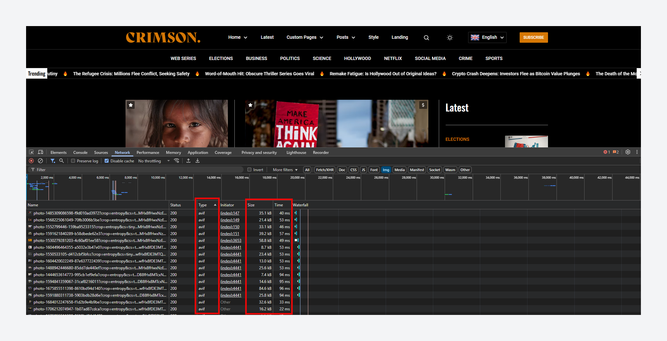This screenshot has height=341, width=667.
Task: Open the (index):3653 initiator link
Action: pos(231,241)
